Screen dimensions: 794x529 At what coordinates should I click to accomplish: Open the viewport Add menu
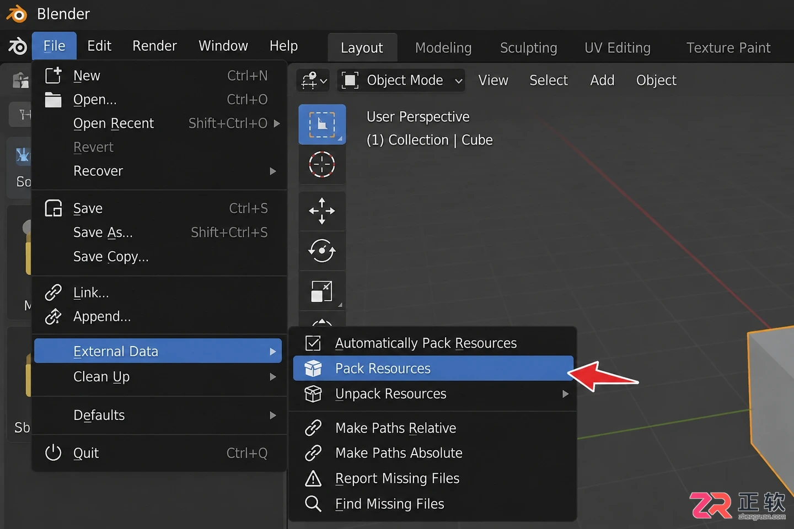[x=602, y=80]
